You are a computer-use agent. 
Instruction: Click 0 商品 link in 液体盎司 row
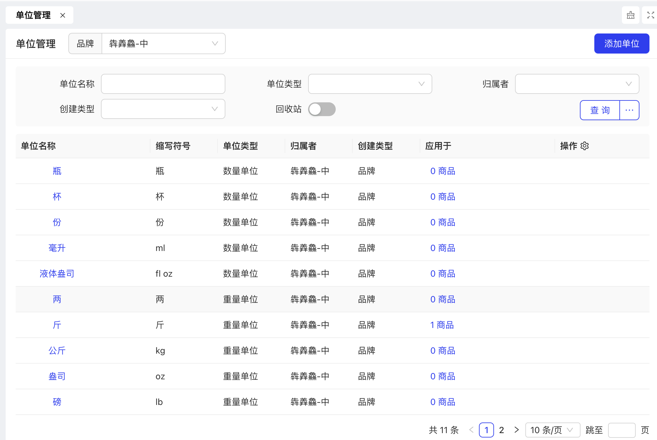443,274
